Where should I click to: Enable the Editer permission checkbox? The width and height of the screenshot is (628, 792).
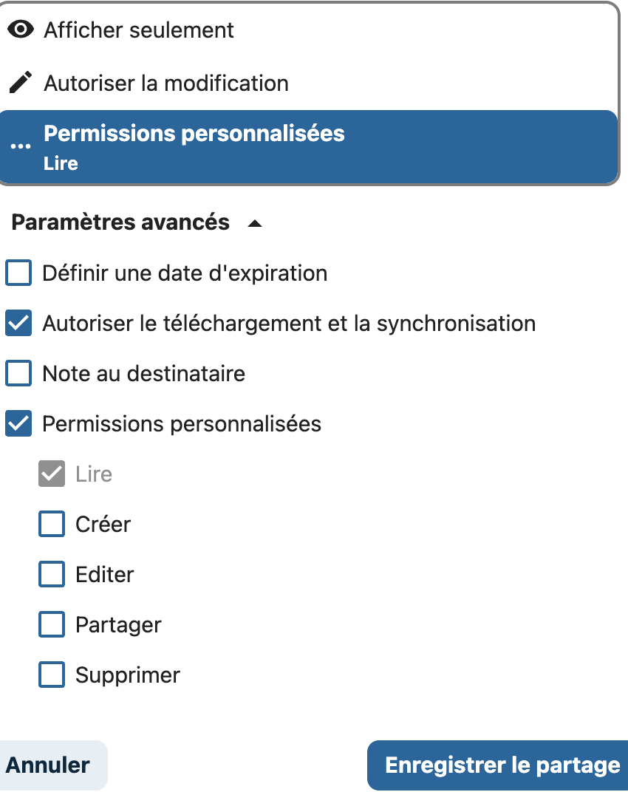(52, 574)
